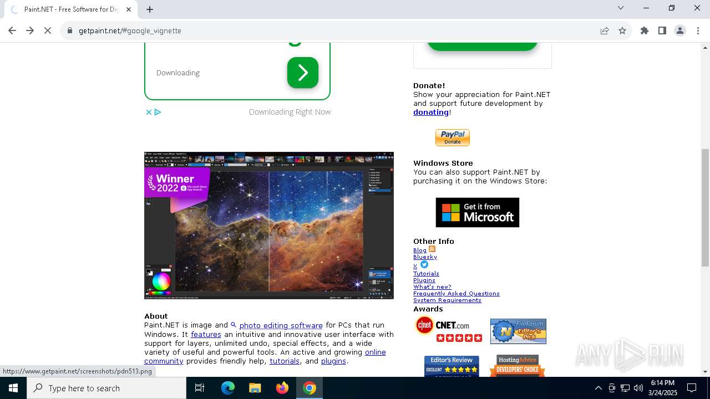Open Chrome extensions puzzle icon
This screenshot has width=710, height=399.
tap(645, 30)
